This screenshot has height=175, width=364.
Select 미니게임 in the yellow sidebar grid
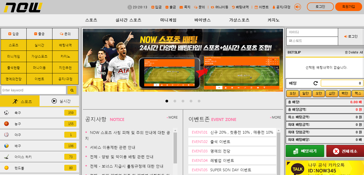click(x=13, y=56)
